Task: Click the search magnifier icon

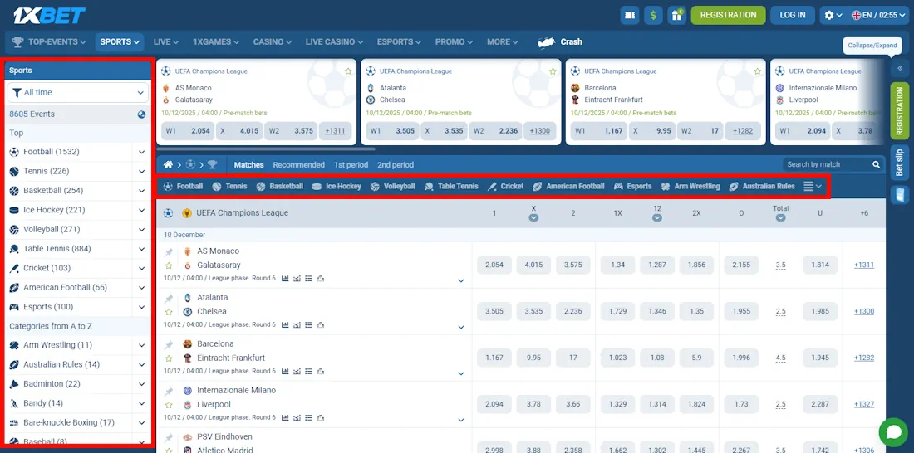Action: (x=876, y=165)
